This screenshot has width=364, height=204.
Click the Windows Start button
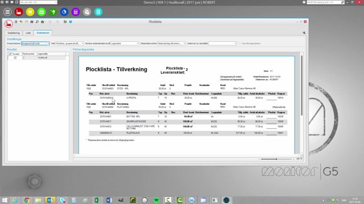[5, 200]
